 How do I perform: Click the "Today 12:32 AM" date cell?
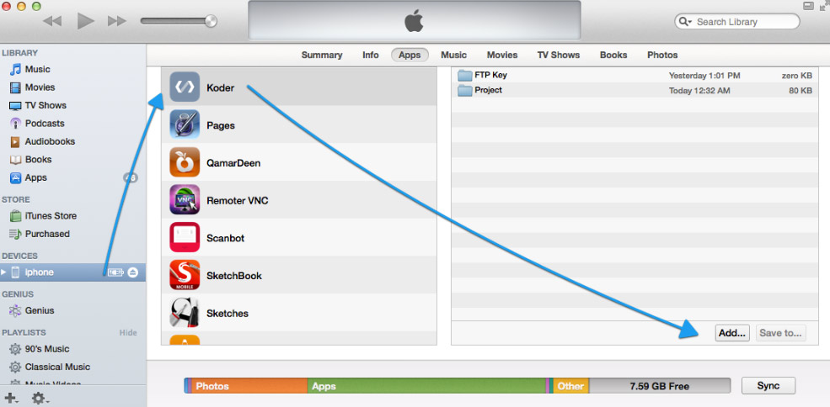[699, 90]
